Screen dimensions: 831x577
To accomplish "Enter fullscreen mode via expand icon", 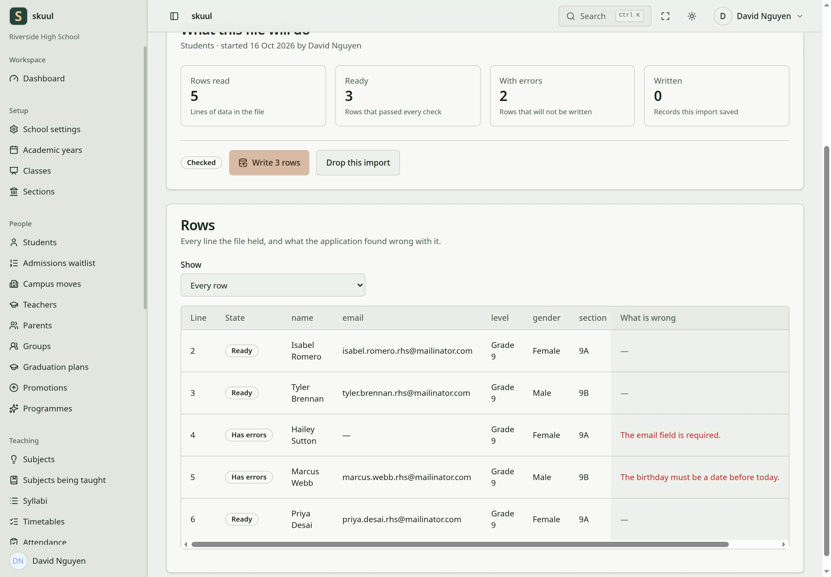I will tap(665, 16).
